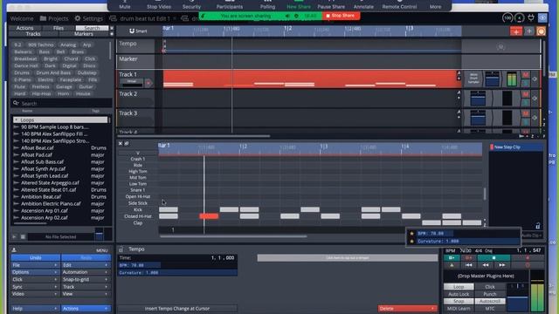
Task: Open the Snap-to-grid menu dropdown
Action: pos(86,279)
